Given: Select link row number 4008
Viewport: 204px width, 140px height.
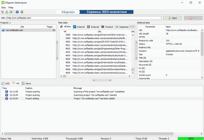Looking at the screenshot, I should tap(95, 69).
